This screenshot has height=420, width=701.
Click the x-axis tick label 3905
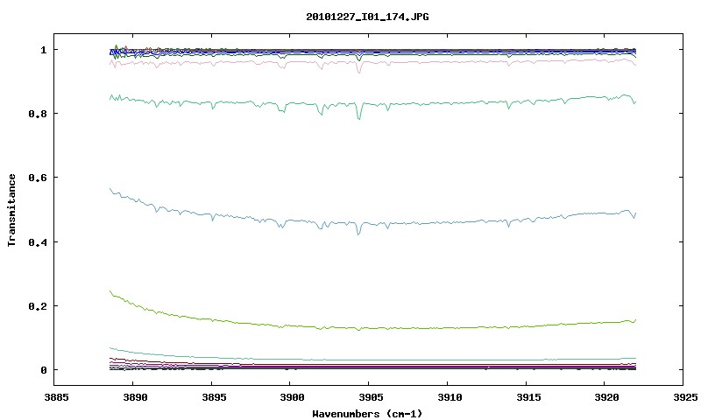tap(371, 397)
